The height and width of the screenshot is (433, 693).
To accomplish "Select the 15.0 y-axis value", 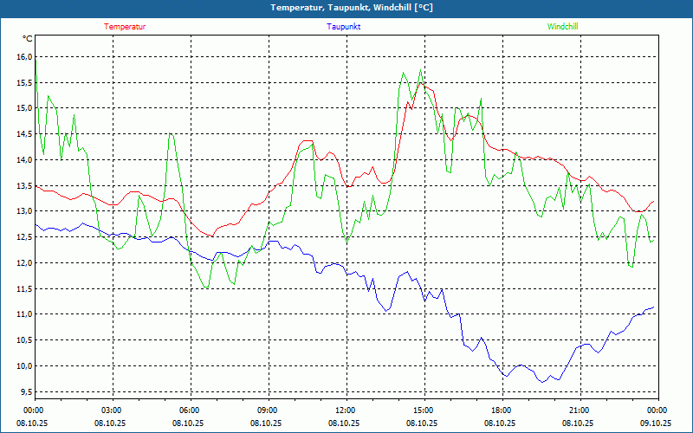I will (x=23, y=108).
